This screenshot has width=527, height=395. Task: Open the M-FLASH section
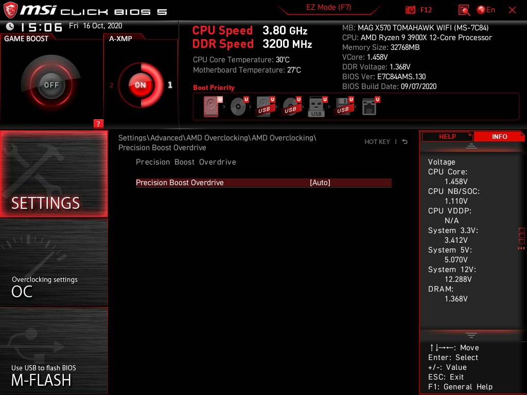(54, 350)
